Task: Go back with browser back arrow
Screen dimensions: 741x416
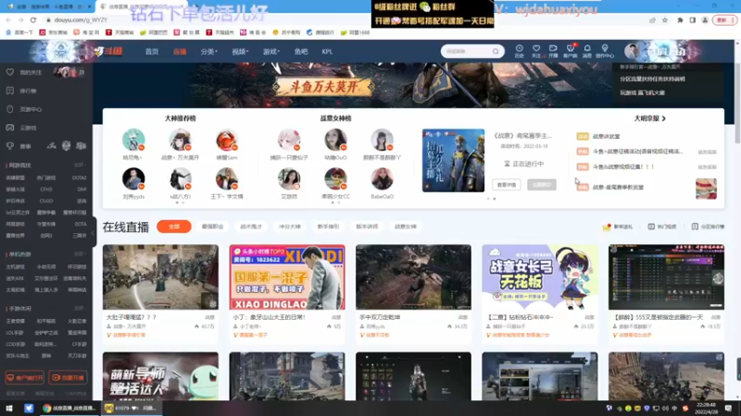Action: click(x=8, y=19)
